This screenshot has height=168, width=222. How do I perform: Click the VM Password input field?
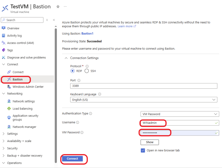tap(180, 133)
